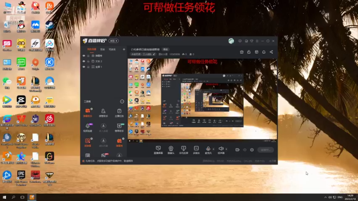The width and height of the screenshot is (358, 201).
Task: Select the 文本 2 source row
Action: (x=104, y=61)
